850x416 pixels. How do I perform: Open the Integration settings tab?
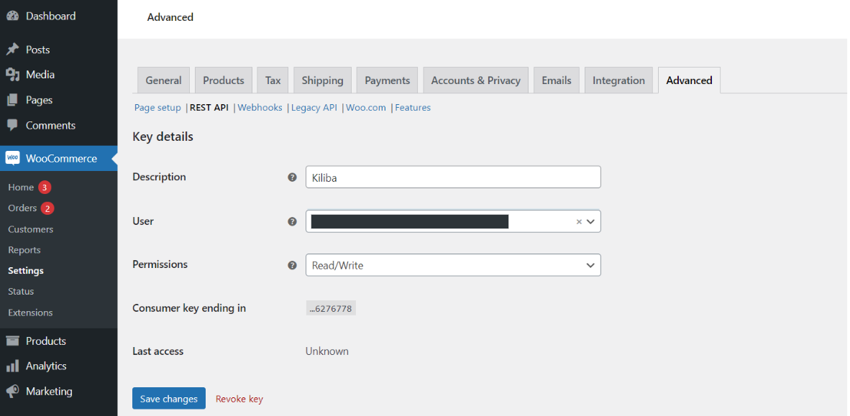618,80
